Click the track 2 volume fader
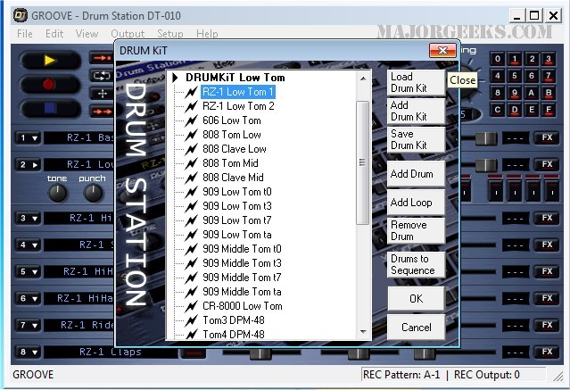 [x=485, y=165]
